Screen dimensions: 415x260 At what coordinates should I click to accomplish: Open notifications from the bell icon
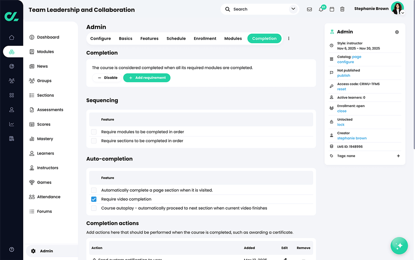pos(321,9)
